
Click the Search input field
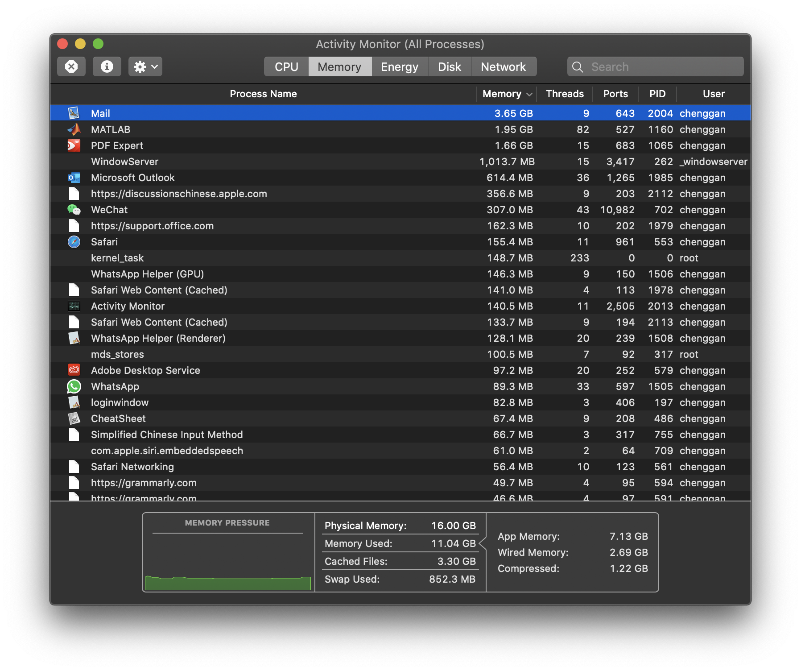tap(660, 67)
